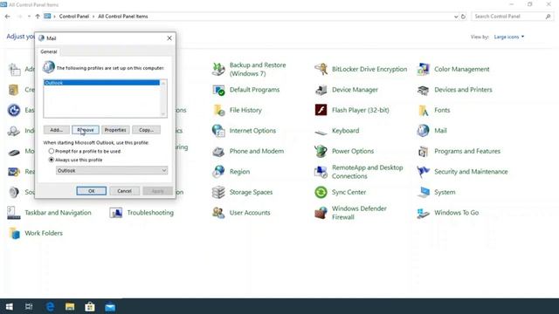This screenshot has height=314, width=559.
Task: Open the Fonts icon
Action: coord(423,110)
